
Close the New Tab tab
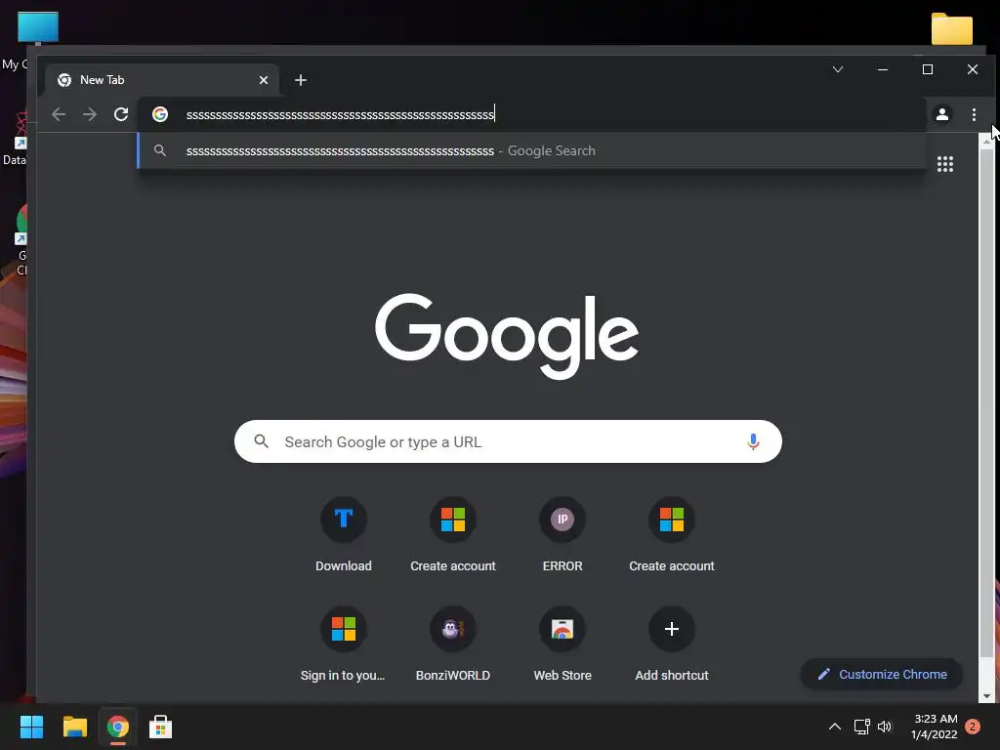pyautogui.click(x=264, y=80)
